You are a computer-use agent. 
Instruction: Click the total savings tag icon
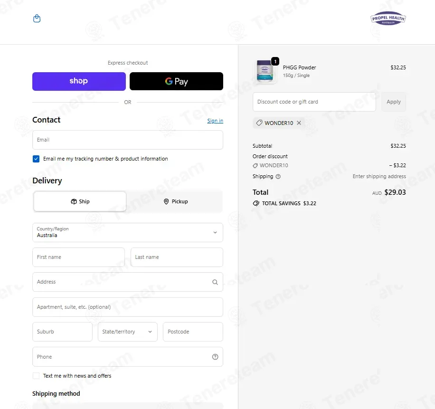click(256, 203)
